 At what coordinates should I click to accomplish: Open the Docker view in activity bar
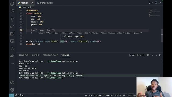(x=12, y=56)
